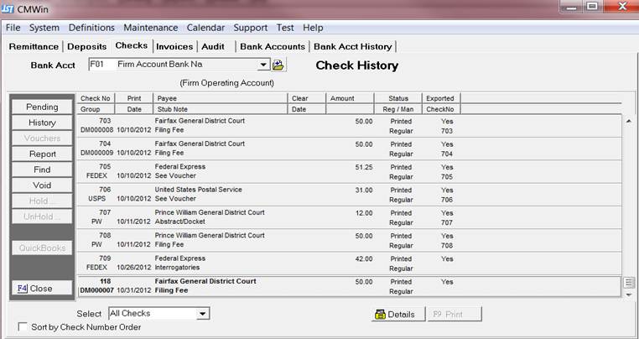Switch to the Remittance tab

click(x=34, y=46)
